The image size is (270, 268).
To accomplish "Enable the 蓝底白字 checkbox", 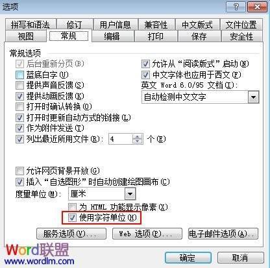I will coord(19,75).
